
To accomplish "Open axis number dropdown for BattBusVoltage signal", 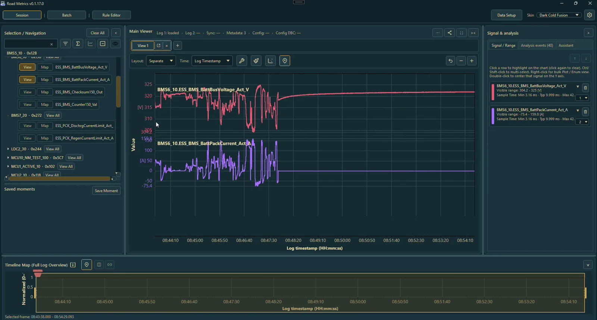I will click(x=582, y=98).
